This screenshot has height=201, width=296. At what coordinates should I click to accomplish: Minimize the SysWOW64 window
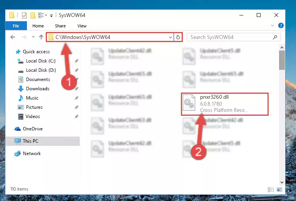241,15
